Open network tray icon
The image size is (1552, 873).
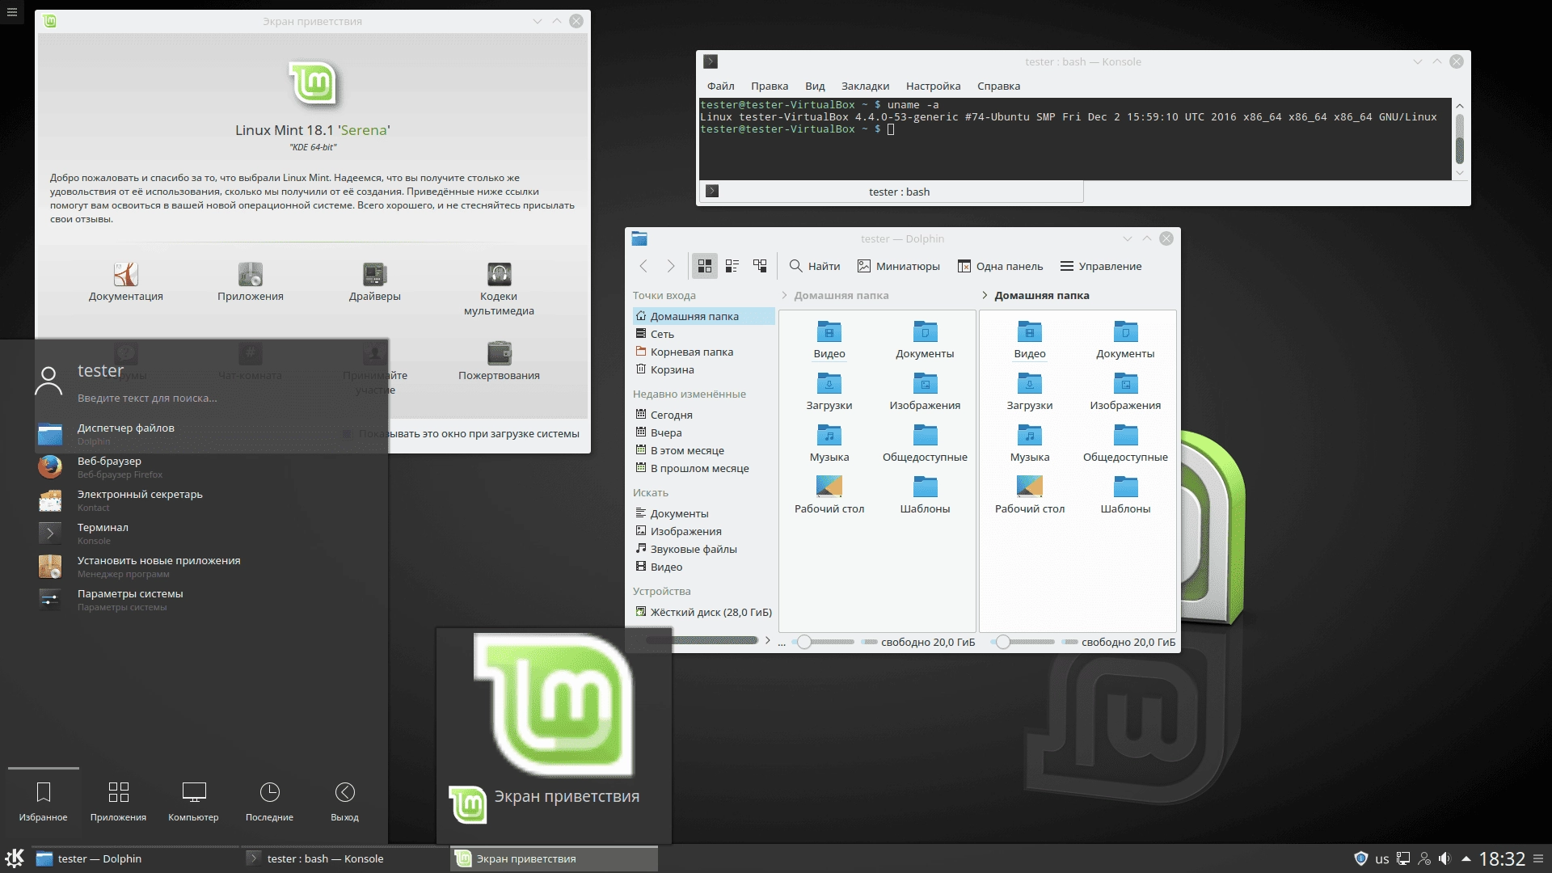(1403, 858)
